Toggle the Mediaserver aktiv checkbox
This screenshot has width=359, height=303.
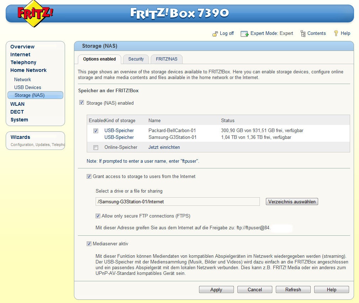click(89, 244)
